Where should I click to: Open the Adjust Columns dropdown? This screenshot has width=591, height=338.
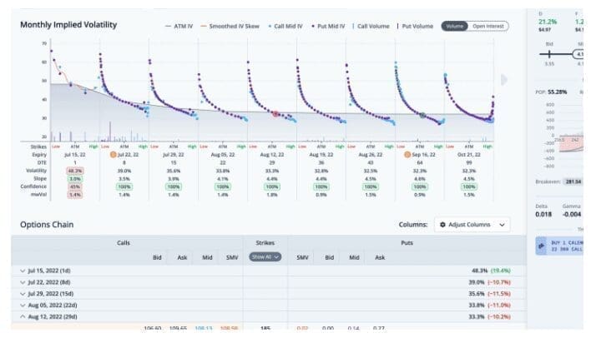pos(472,225)
